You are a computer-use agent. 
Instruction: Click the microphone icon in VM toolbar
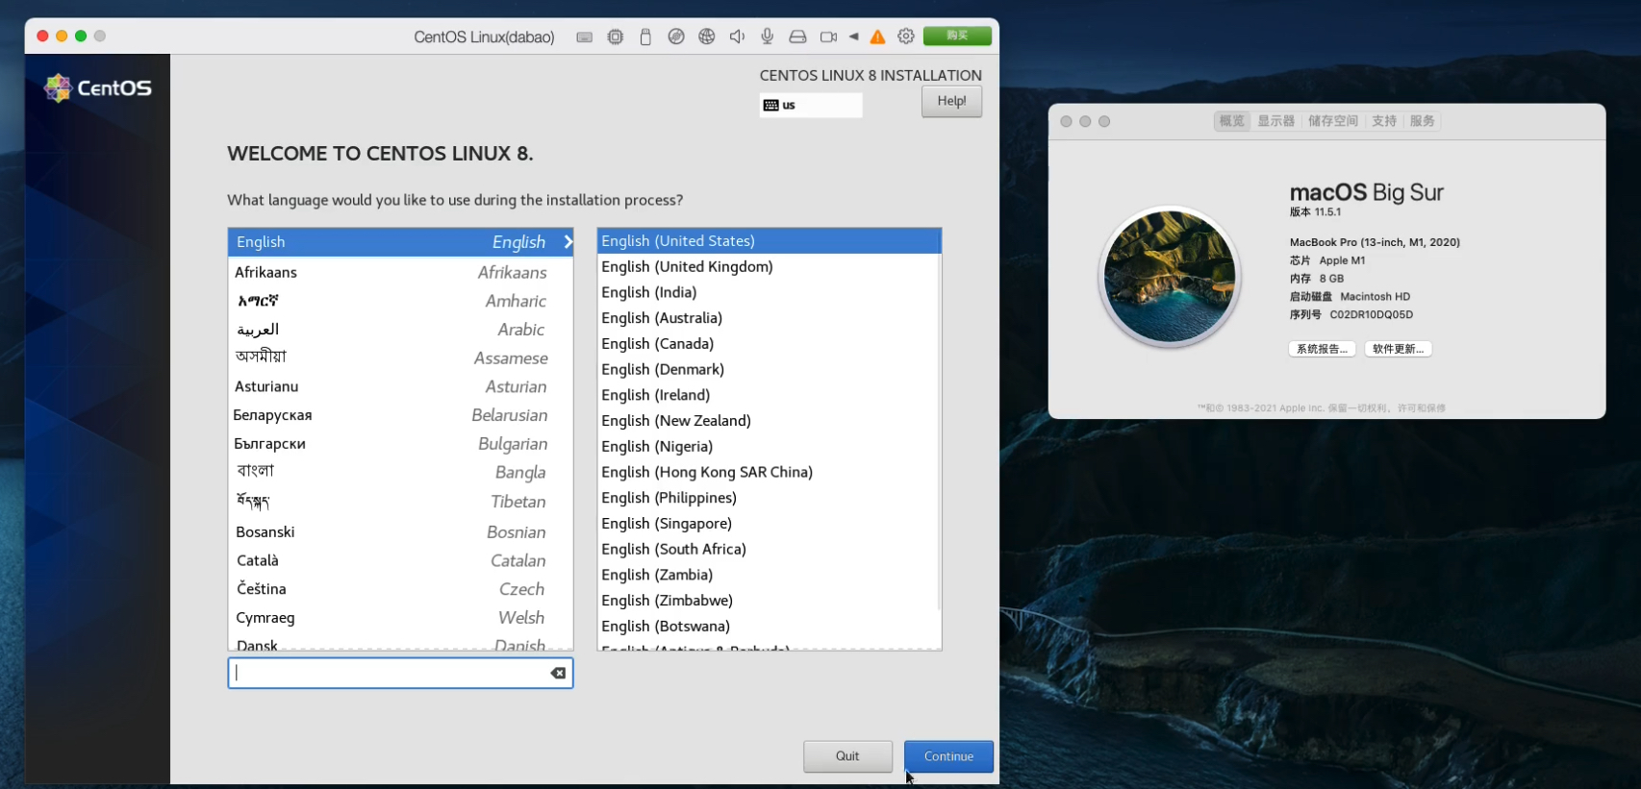click(768, 37)
